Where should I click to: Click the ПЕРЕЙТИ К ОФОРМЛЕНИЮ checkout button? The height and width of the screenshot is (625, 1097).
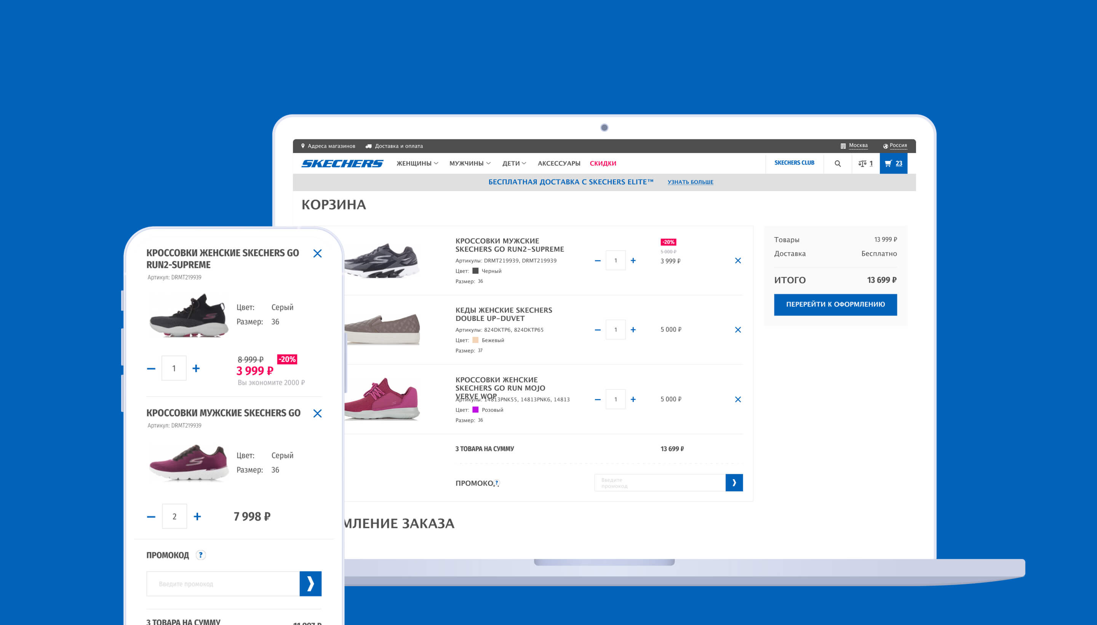835,305
